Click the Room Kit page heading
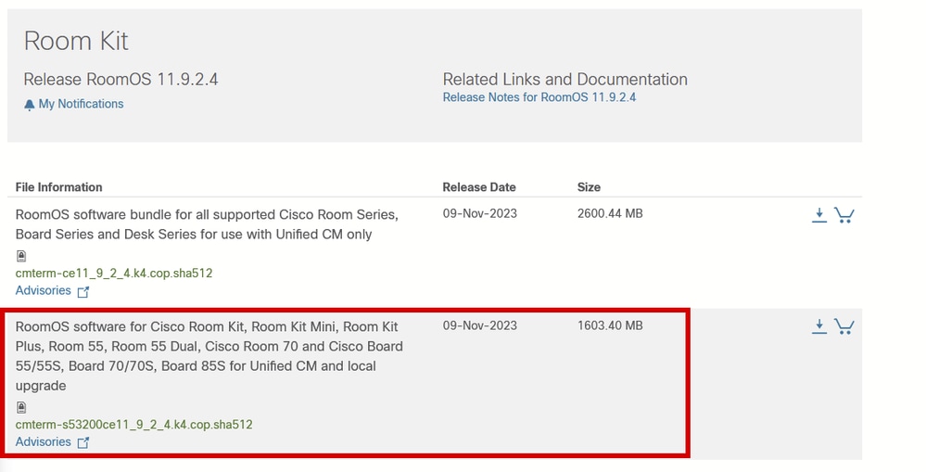 (76, 41)
